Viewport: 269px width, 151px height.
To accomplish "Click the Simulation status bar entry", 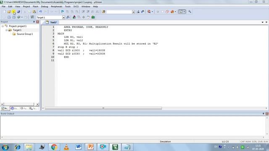I will click(165, 142).
